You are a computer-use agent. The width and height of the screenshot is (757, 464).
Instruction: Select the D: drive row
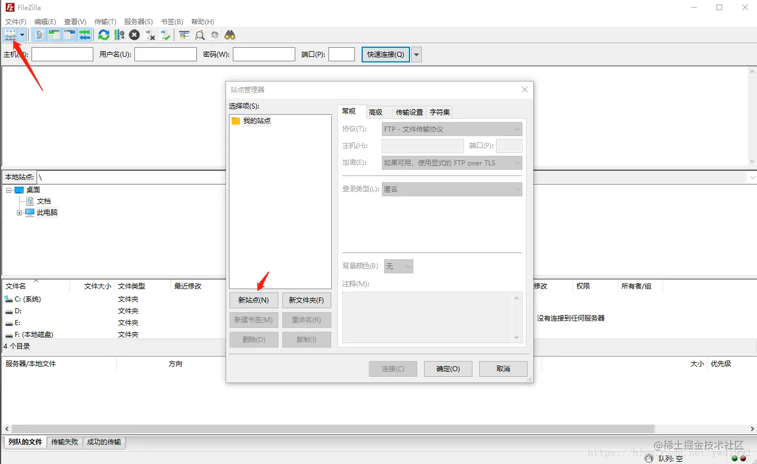(112, 311)
